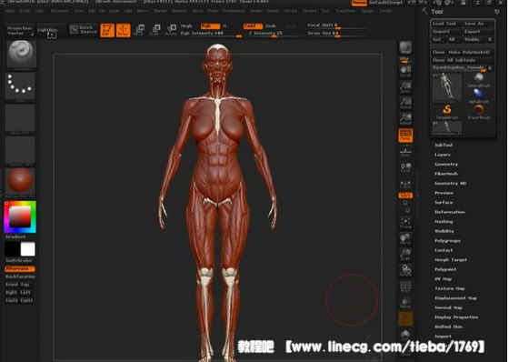Click the Frame icon in the right shelf

(405, 223)
